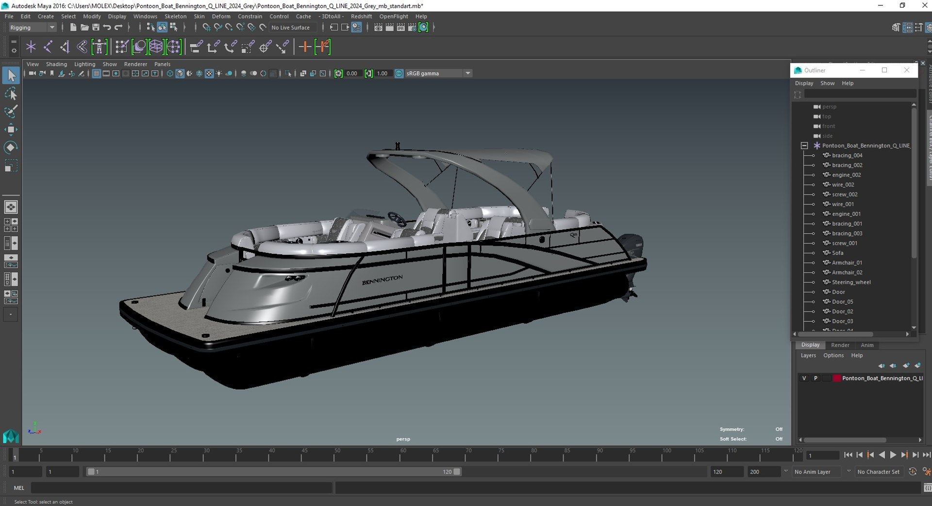The image size is (932, 506).
Task: Redo the action using the toolbar arrow
Action: point(118,28)
